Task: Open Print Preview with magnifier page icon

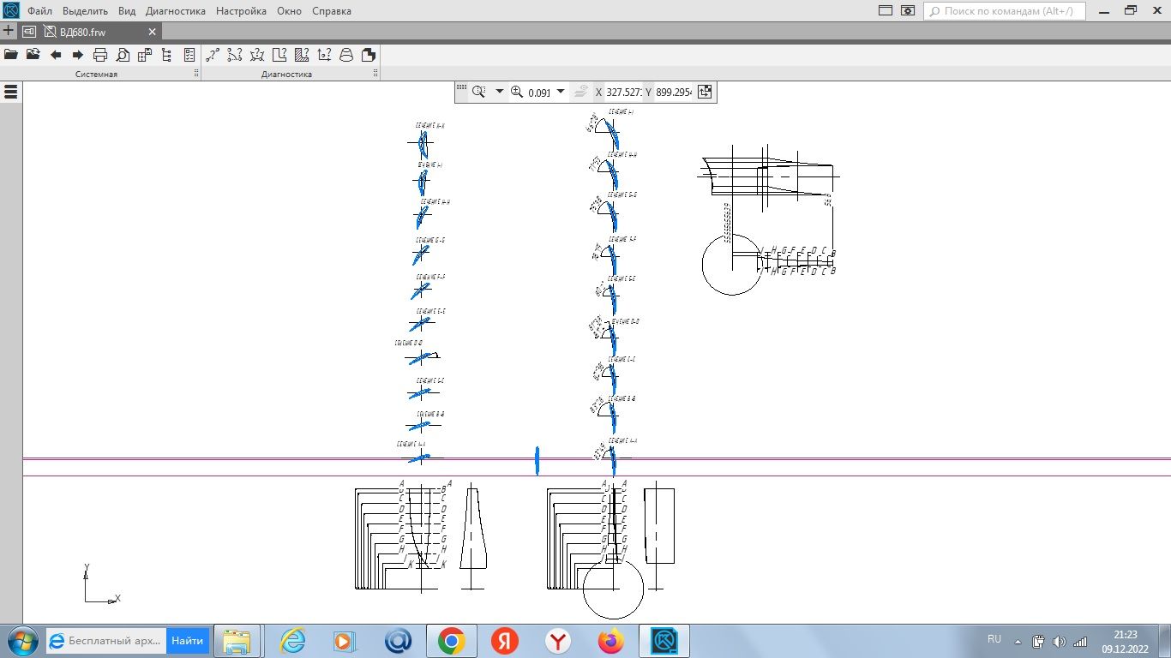Action: (x=123, y=55)
